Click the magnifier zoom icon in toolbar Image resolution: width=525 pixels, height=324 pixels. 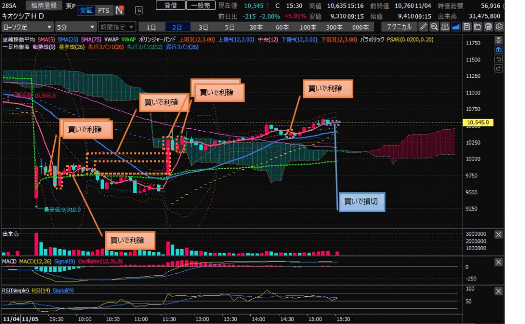coord(434,27)
